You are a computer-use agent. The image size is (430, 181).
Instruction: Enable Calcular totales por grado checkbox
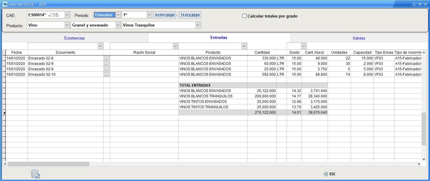click(x=244, y=16)
